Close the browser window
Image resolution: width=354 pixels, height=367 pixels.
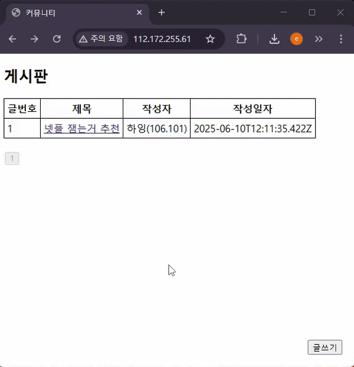[x=340, y=12]
